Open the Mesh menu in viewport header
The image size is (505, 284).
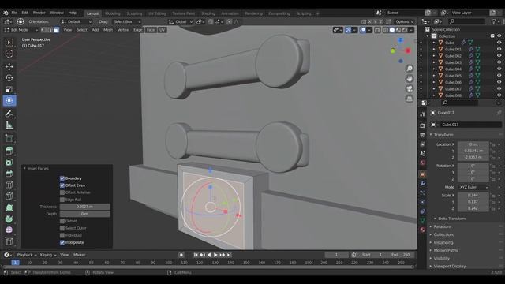(108, 30)
